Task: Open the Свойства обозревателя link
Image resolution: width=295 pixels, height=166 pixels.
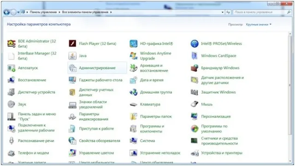Action: point(100,141)
